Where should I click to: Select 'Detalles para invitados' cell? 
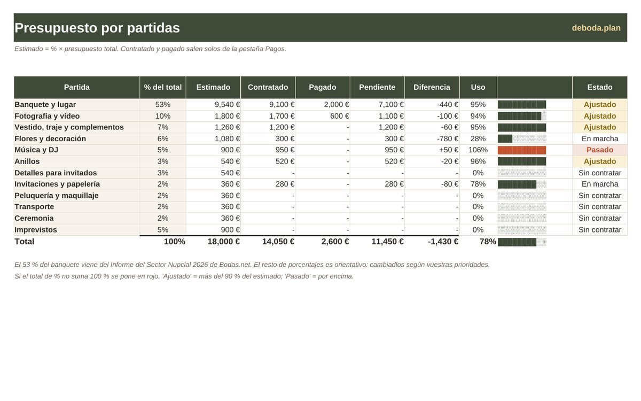(77, 173)
